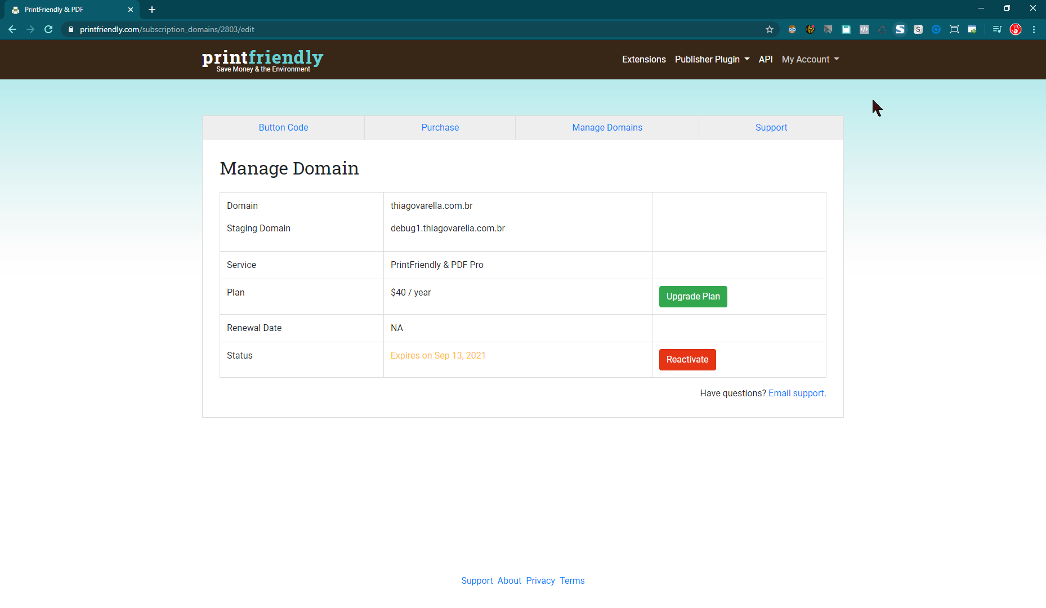The width and height of the screenshot is (1046, 608).
Task: Open Extensions in the site header
Action: 644,59
